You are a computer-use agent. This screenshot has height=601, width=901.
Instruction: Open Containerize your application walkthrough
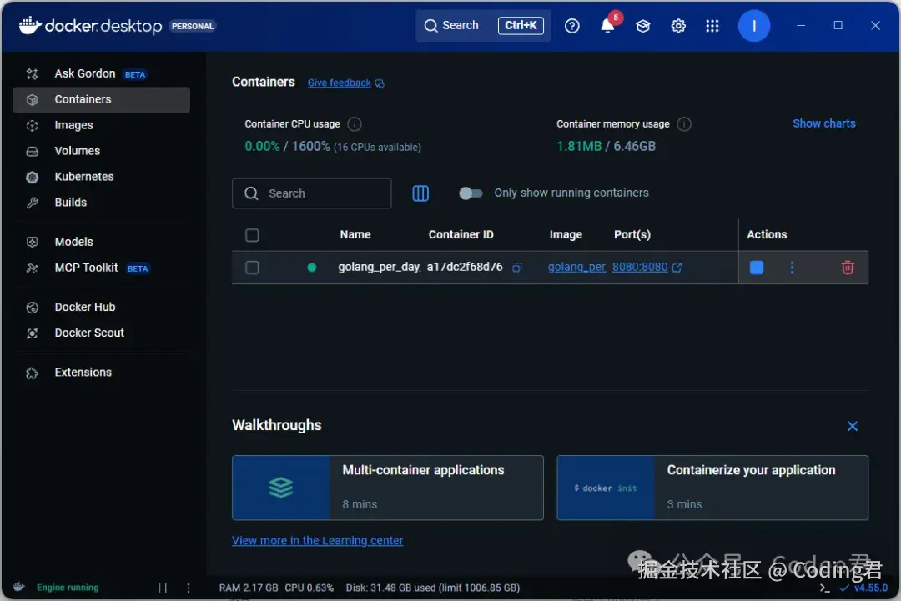tap(712, 488)
